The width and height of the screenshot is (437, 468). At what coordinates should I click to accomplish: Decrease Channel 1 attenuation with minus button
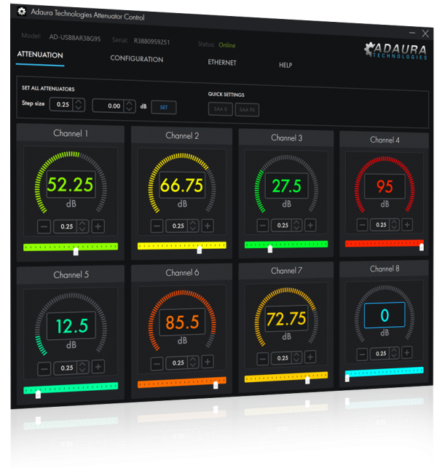pos(44,226)
